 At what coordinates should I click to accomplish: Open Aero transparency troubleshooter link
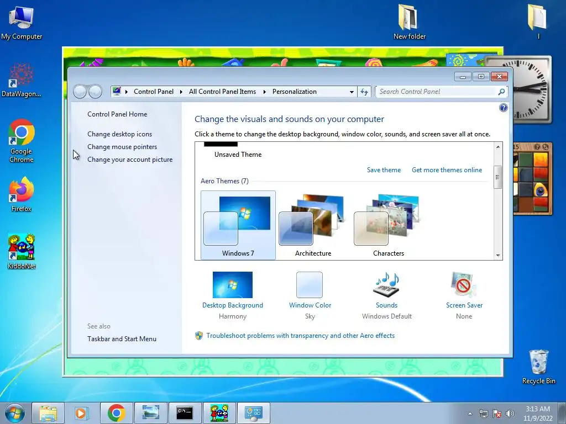[300, 336]
